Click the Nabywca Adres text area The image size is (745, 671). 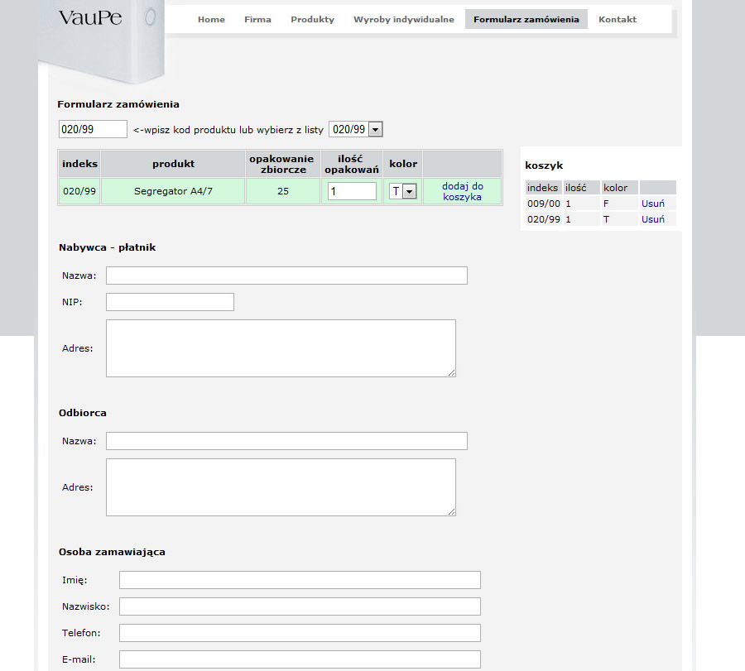point(281,348)
